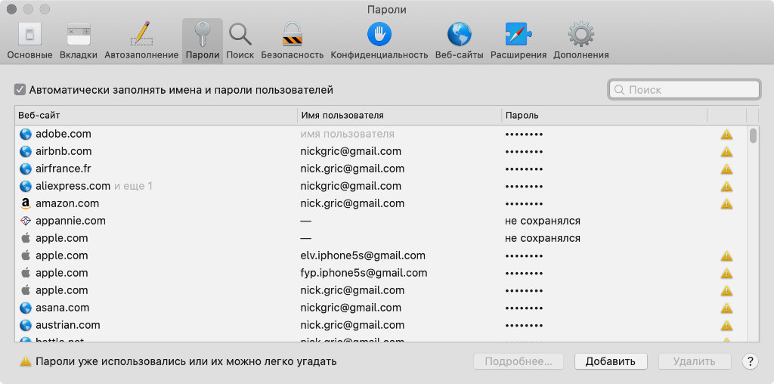Image resolution: width=774 pixels, height=384 pixels.
Task: Open the Дополнения gear preferences pane
Action: tap(580, 40)
